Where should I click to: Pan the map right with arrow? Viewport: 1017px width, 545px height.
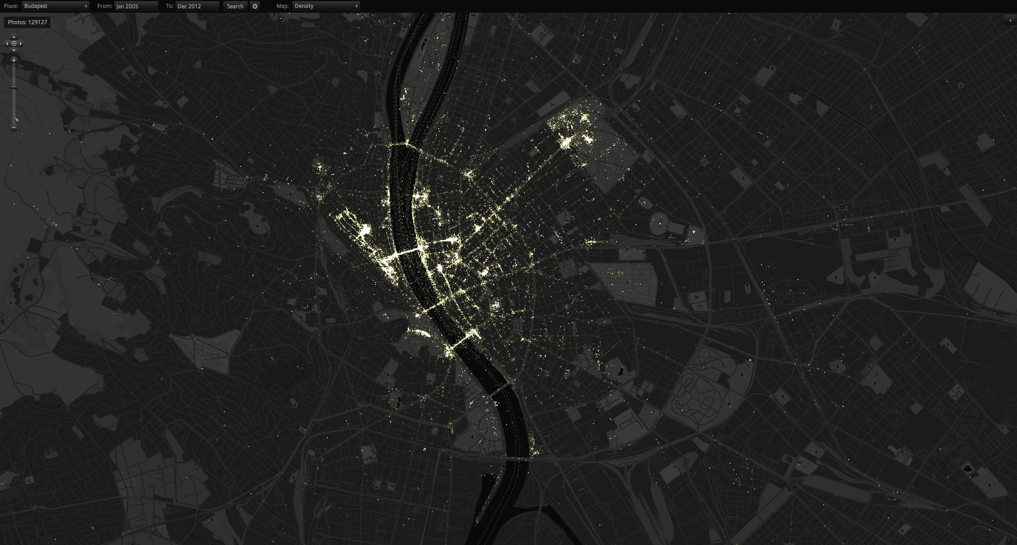(x=21, y=44)
